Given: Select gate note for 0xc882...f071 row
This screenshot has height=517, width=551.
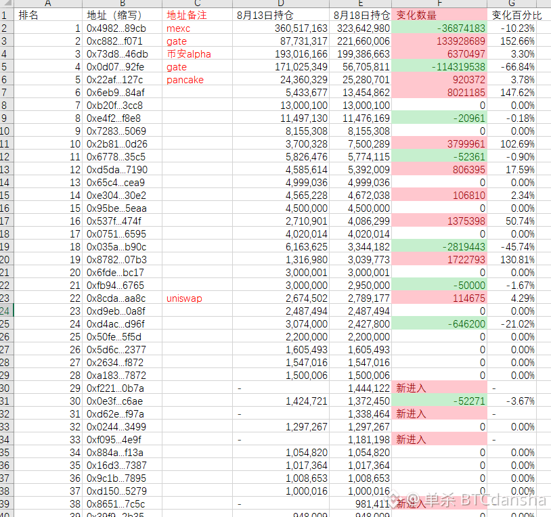Looking at the screenshot, I should 197,41.
